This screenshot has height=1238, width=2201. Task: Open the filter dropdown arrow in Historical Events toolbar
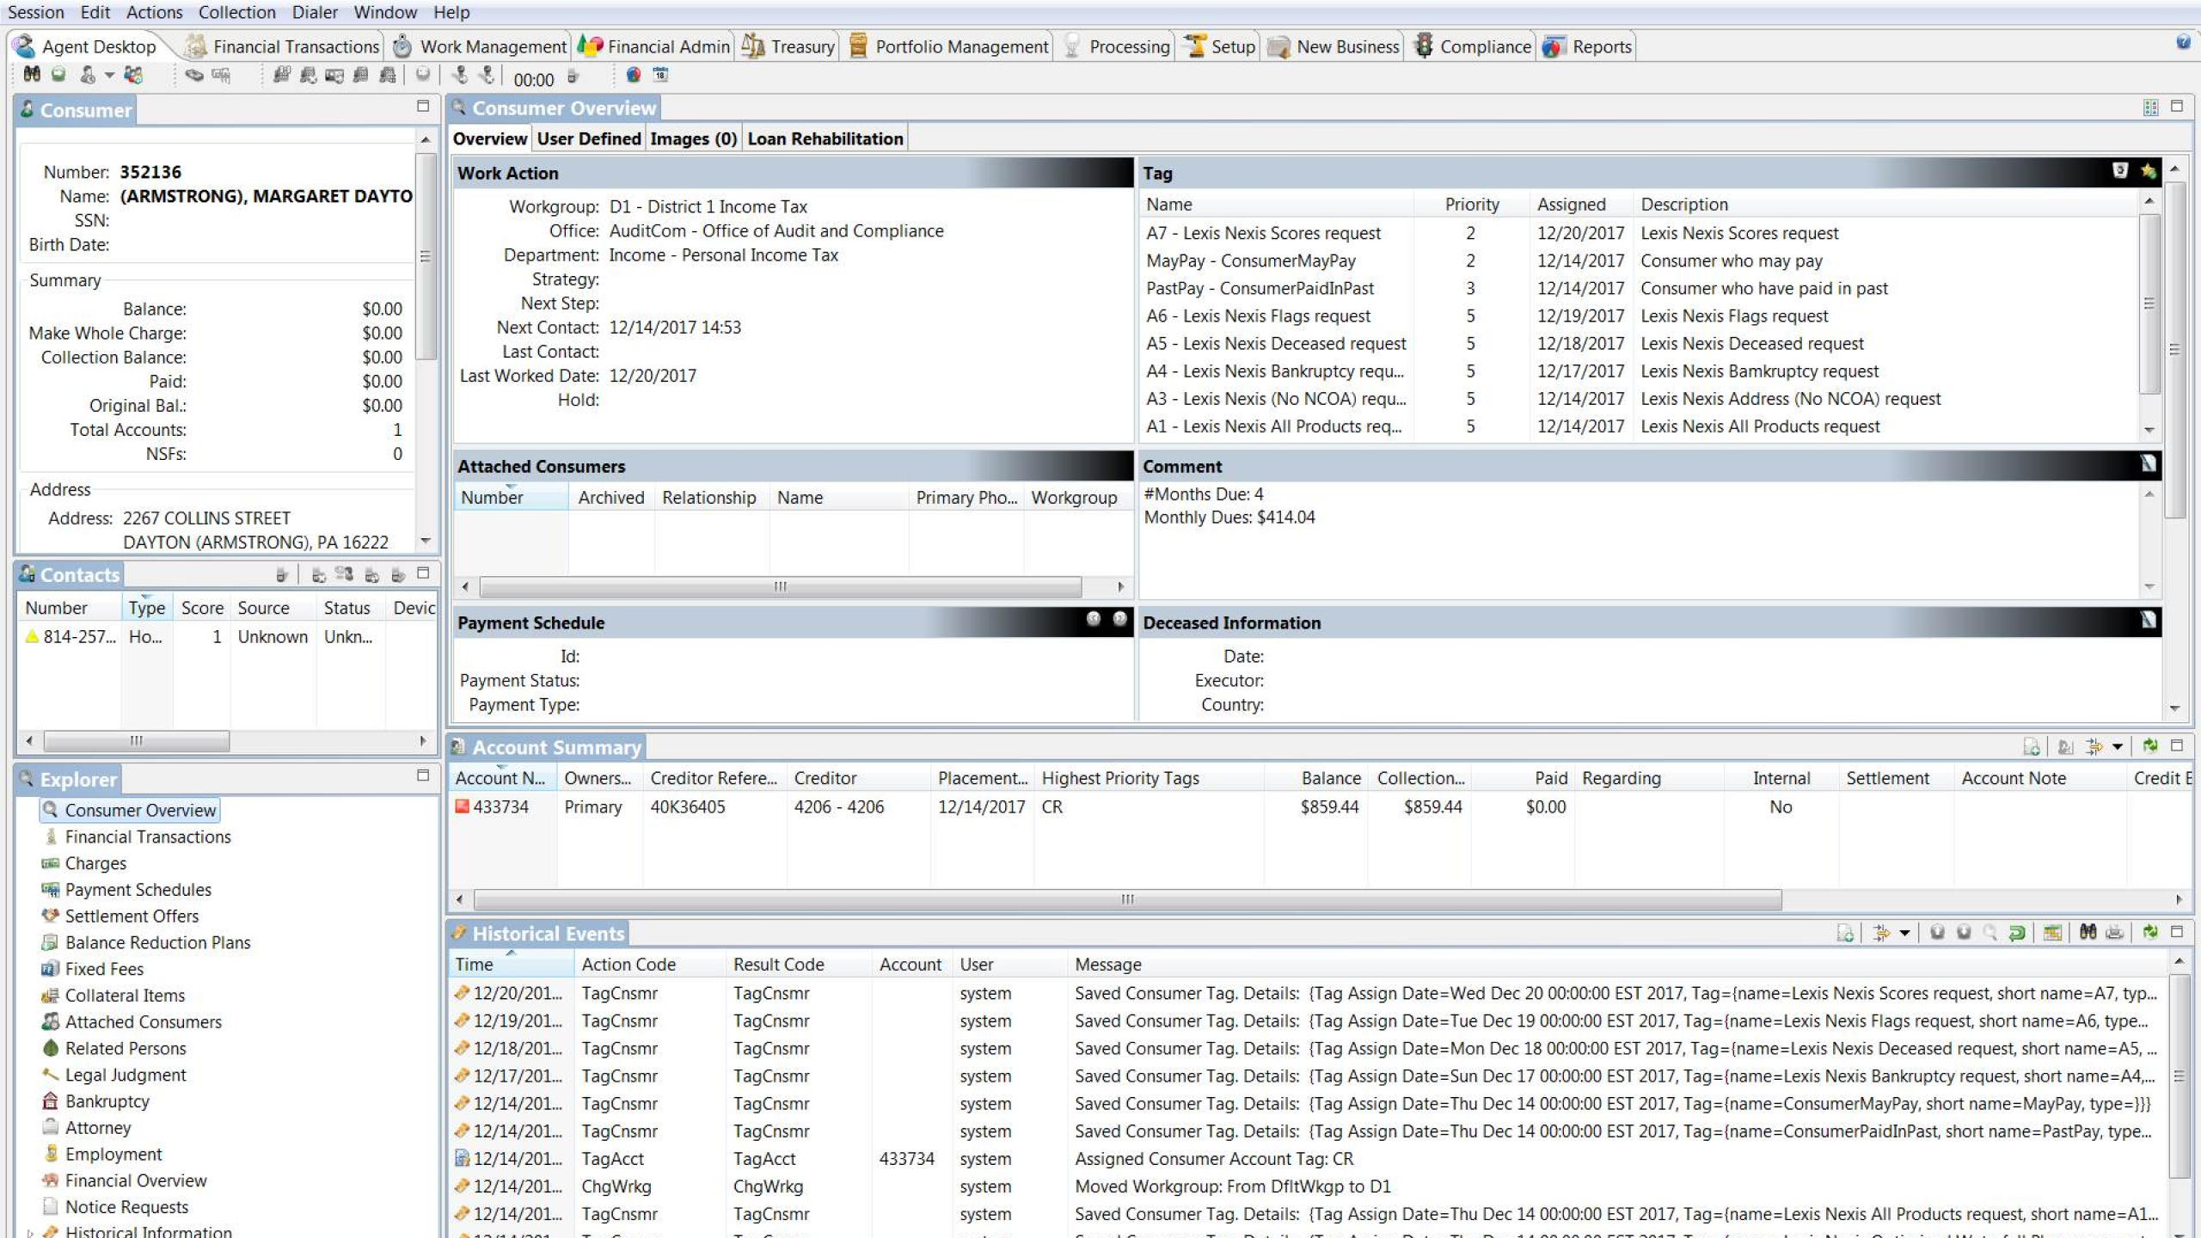coord(1904,933)
